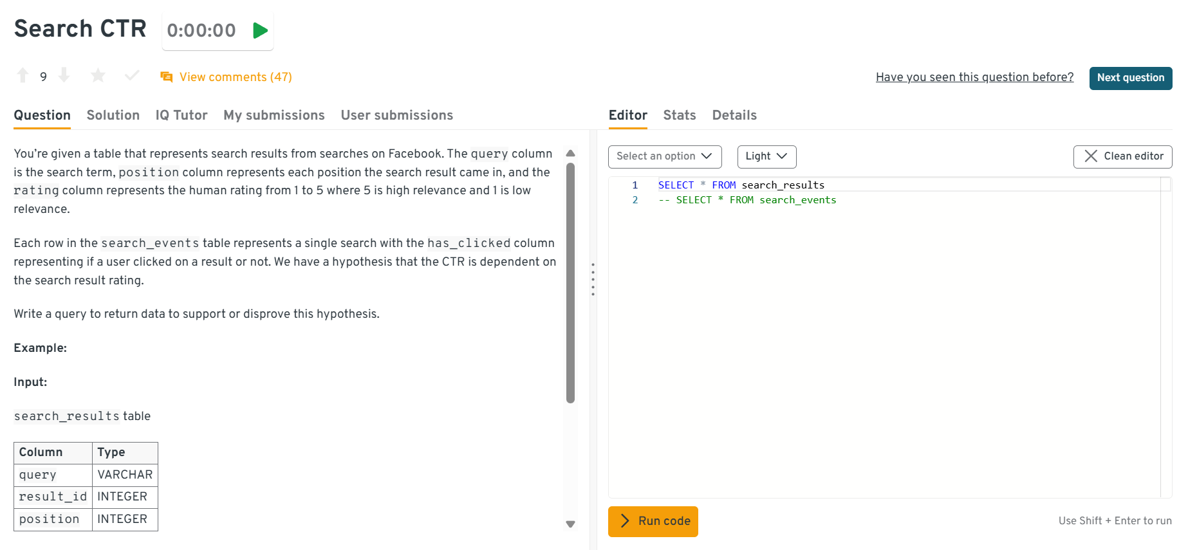
Task: Click the comments speech bubble icon
Action: [167, 77]
